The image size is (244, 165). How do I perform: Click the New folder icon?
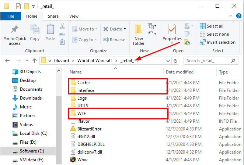tap(138, 29)
